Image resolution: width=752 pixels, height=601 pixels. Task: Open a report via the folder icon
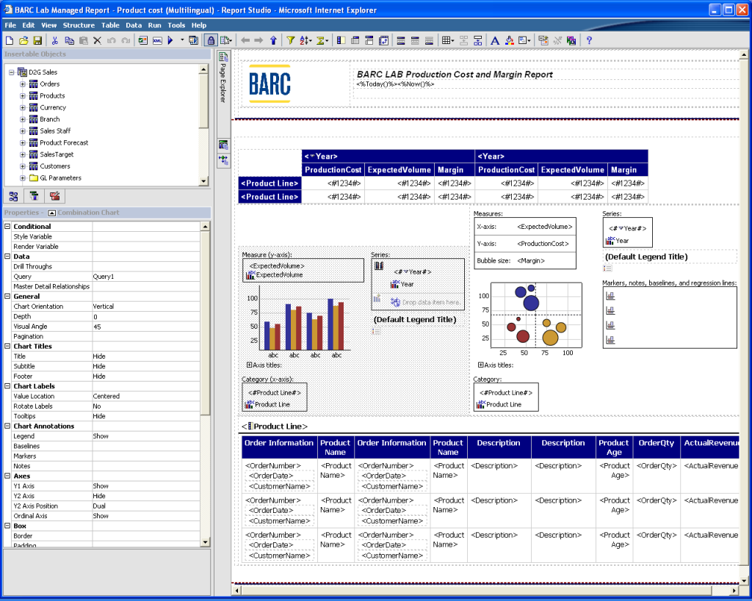pos(23,41)
